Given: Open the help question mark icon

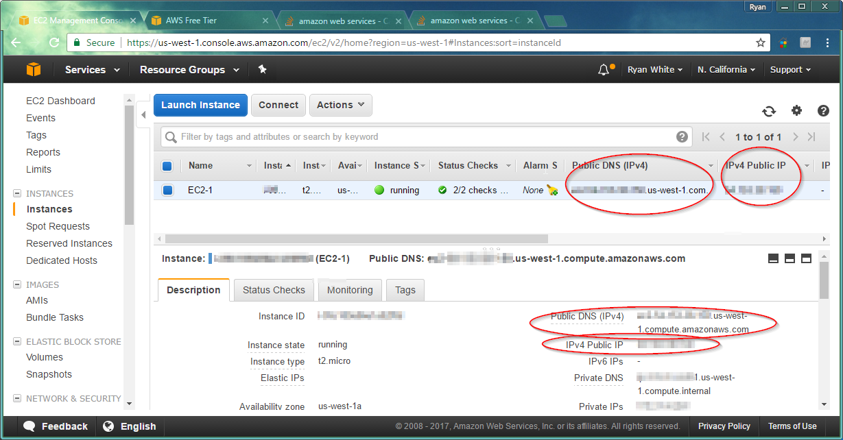Looking at the screenshot, I should pos(823,111).
